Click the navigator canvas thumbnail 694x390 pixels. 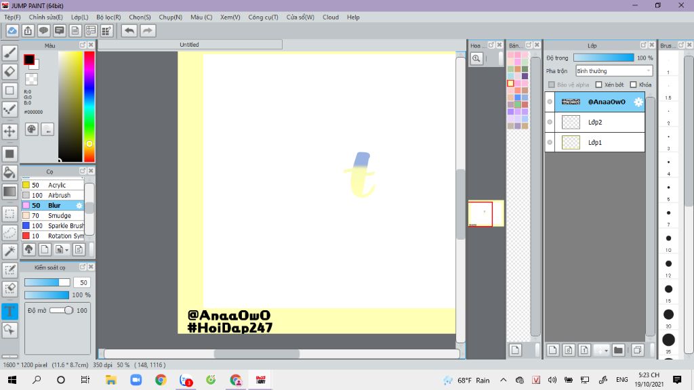[486, 213]
